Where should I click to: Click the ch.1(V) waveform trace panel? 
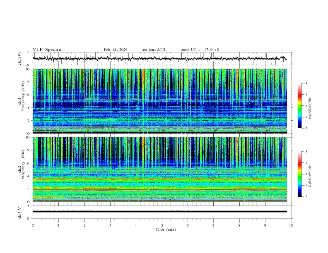tap(162, 59)
